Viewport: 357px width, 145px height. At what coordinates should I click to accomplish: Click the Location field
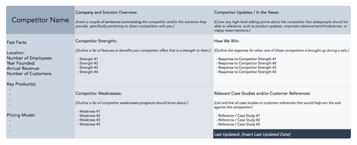point(16,53)
